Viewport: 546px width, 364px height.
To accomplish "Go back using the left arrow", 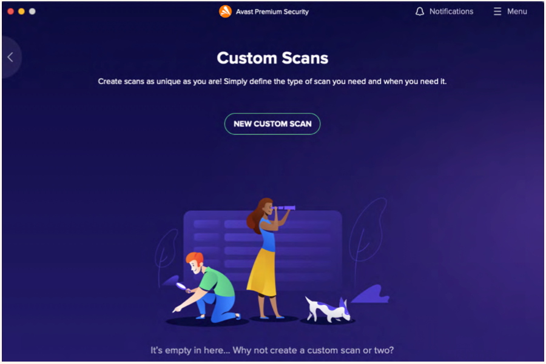I will click(10, 57).
